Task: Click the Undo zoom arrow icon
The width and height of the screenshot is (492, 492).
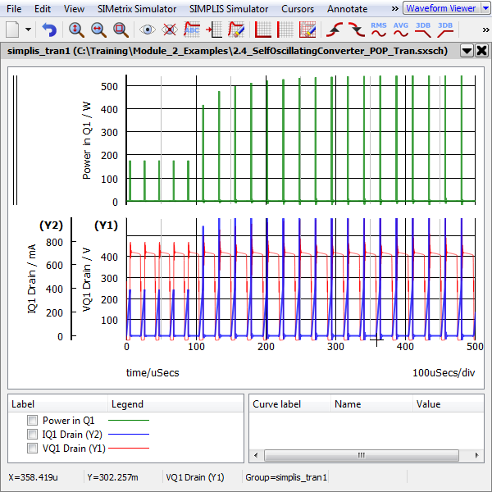Action: tap(50, 30)
